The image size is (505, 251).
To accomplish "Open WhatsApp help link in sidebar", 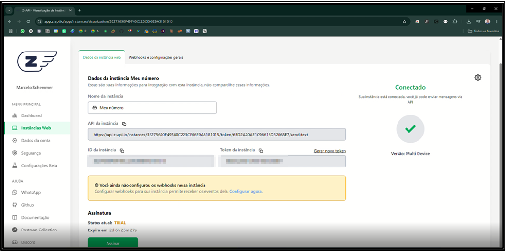I will pos(31,192).
